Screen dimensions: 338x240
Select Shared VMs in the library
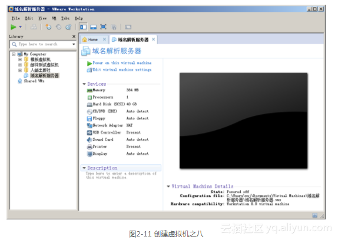pyautogui.click(x=34, y=81)
